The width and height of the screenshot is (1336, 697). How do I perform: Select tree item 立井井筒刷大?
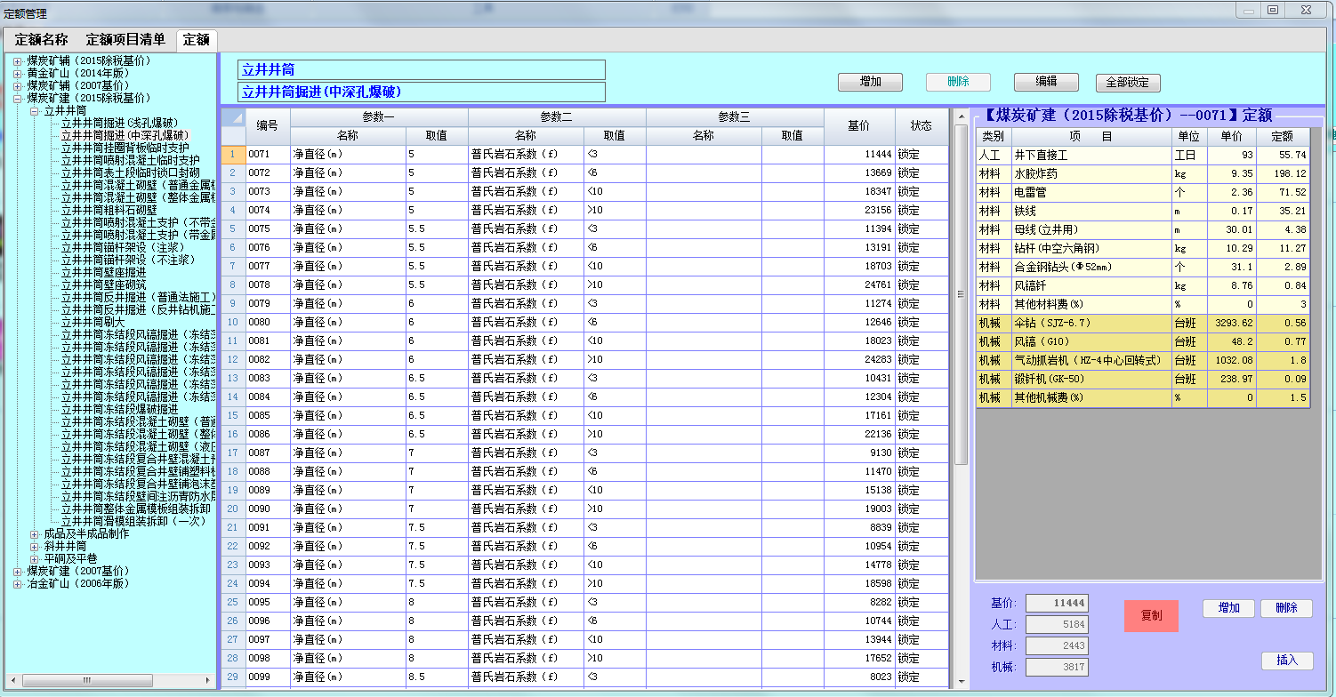93,322
